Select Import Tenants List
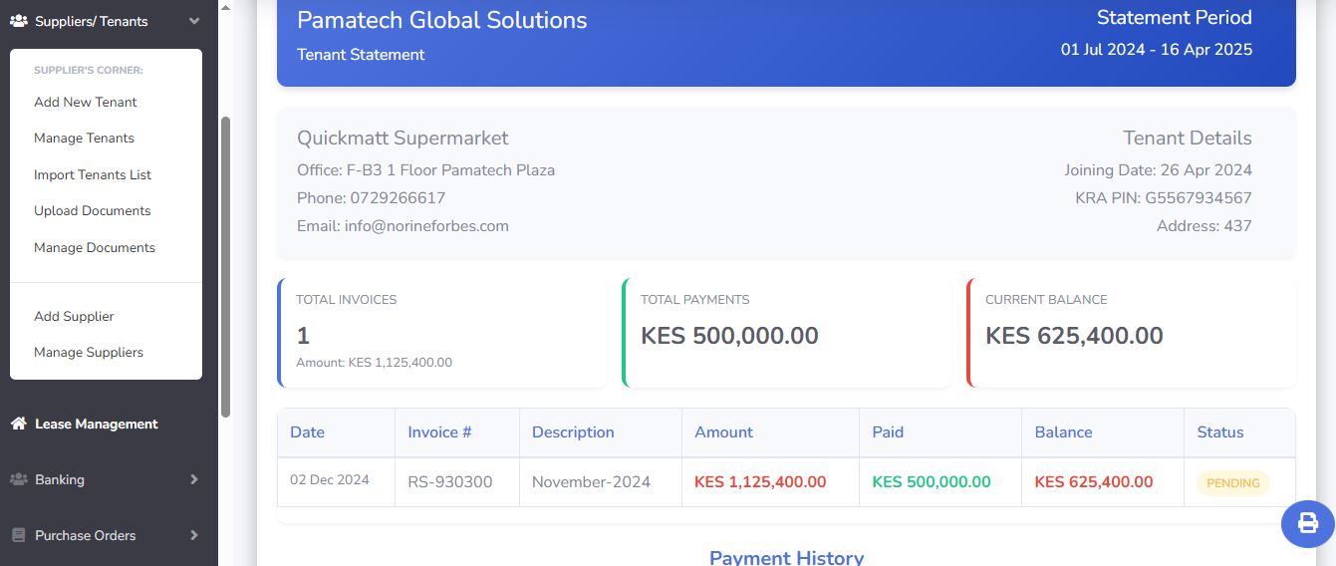This screenshot has width=1336, height=566. (93, 174)
